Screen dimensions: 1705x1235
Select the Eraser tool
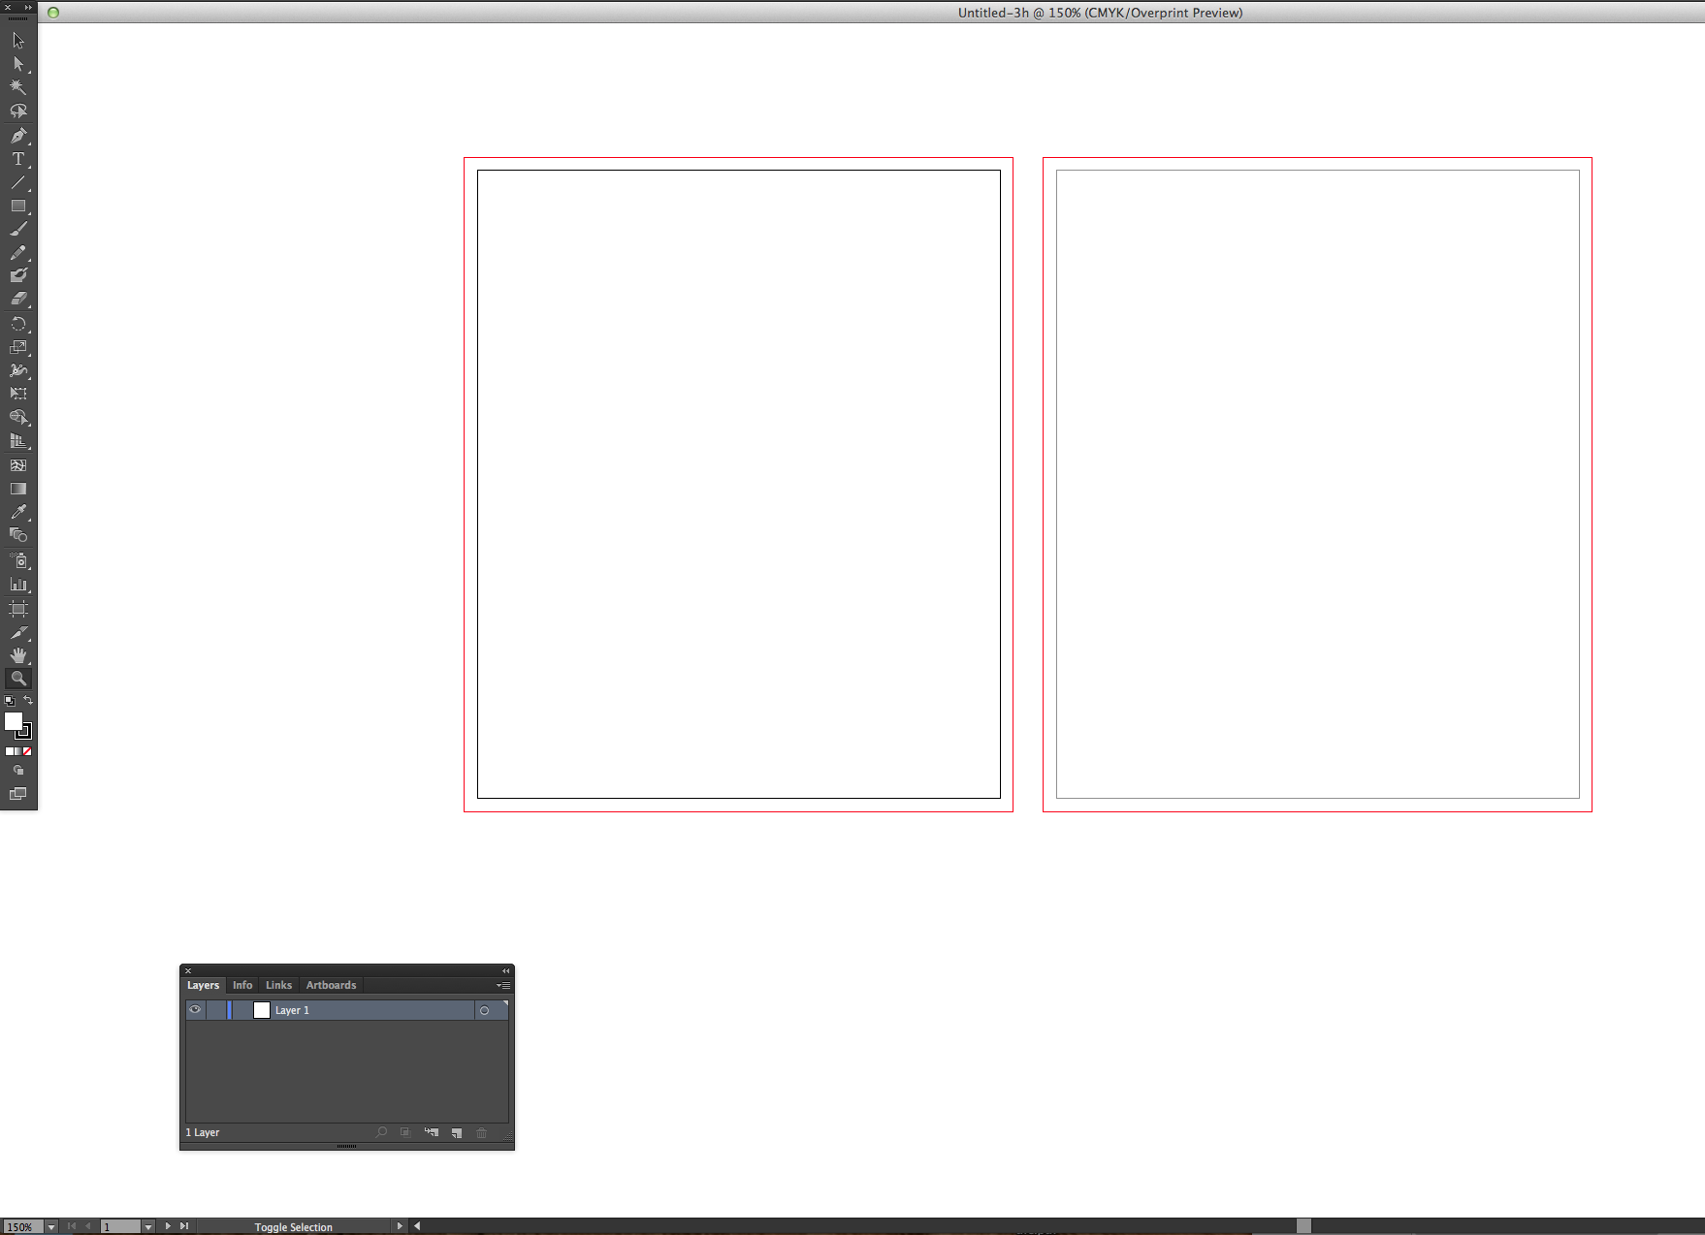coord(18,299)
